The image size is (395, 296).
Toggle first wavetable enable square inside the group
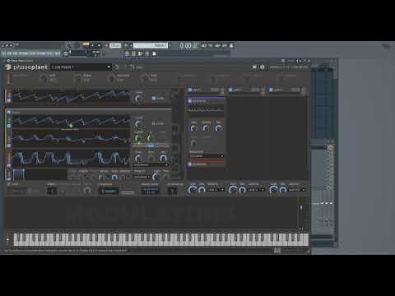(x=9, y=126)
